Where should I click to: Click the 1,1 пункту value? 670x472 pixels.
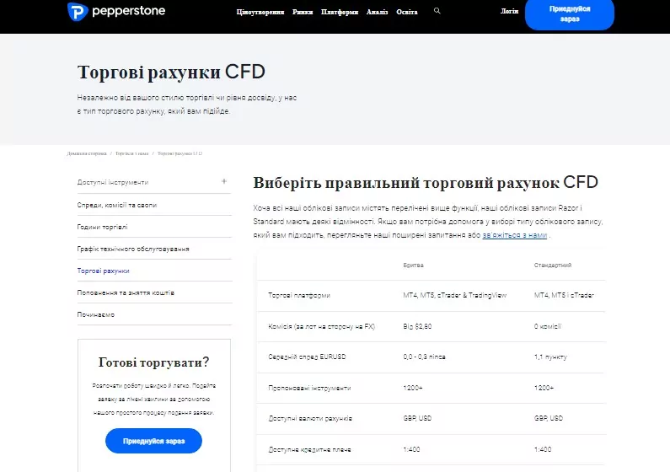pos(550,357)
